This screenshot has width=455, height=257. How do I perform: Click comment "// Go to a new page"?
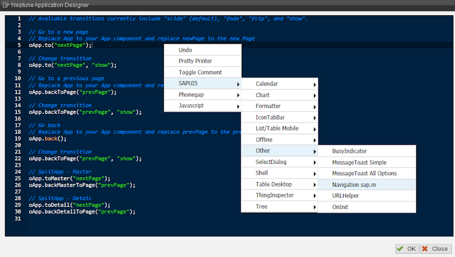point(59,32)
